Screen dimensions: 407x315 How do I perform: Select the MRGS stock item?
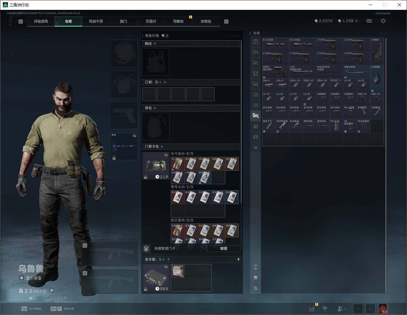tap(276, 72)
